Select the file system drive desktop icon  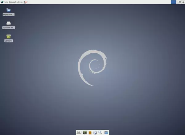pos(9,23)
